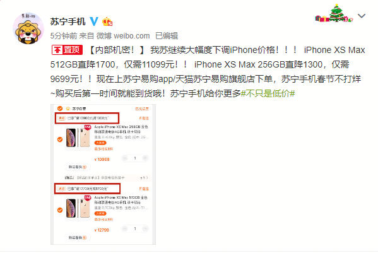This screenshot has height=253, width=378.
Task: Open 购买服务 under the 10999 item
Action: pos(78,167)
